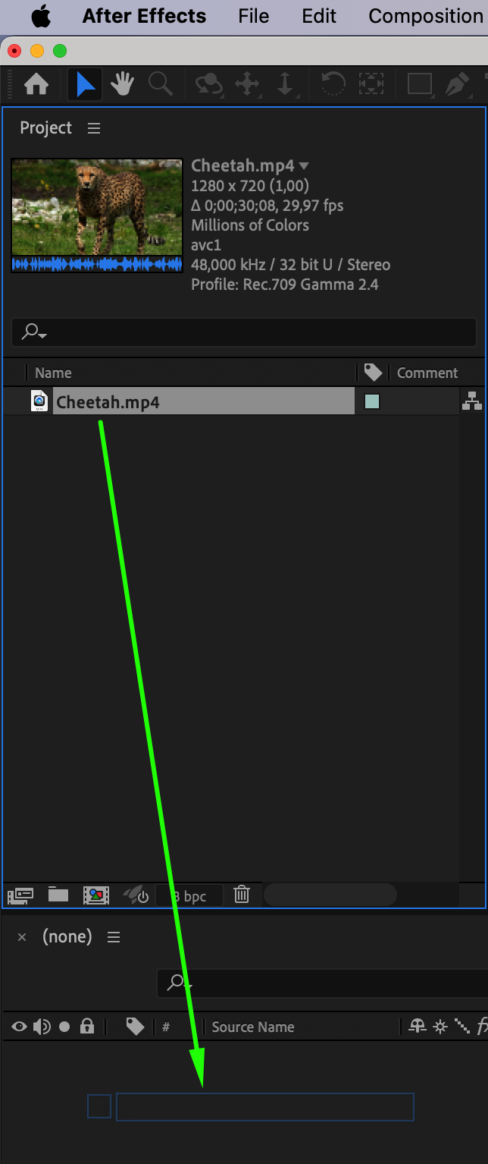Select the Hand tool
The width and height of the screenshot is (488, 1164).
pos(123,84)
